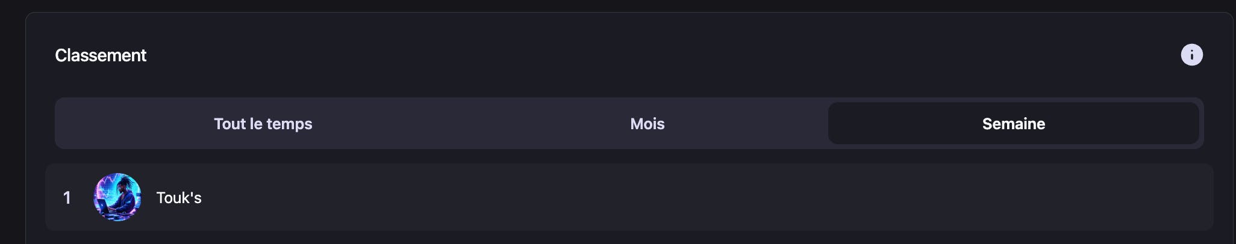Open the Classement info icon
Screen dimensions: 1236x244
pyautogui.click(x=1191, y=55)
